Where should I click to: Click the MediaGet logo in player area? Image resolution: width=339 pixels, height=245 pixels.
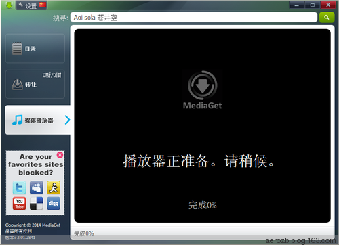[203, 90]
